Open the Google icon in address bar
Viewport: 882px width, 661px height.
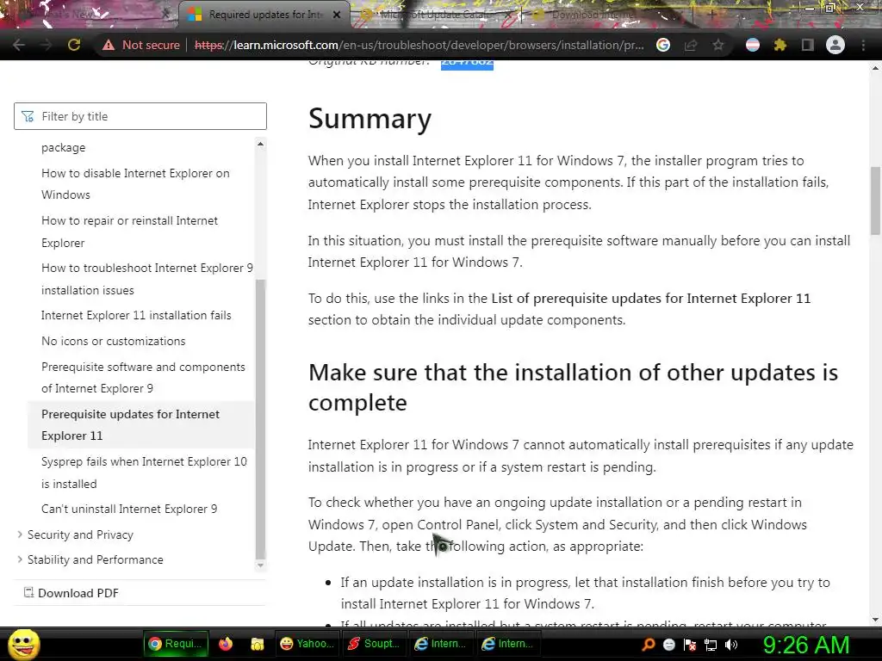663,45
